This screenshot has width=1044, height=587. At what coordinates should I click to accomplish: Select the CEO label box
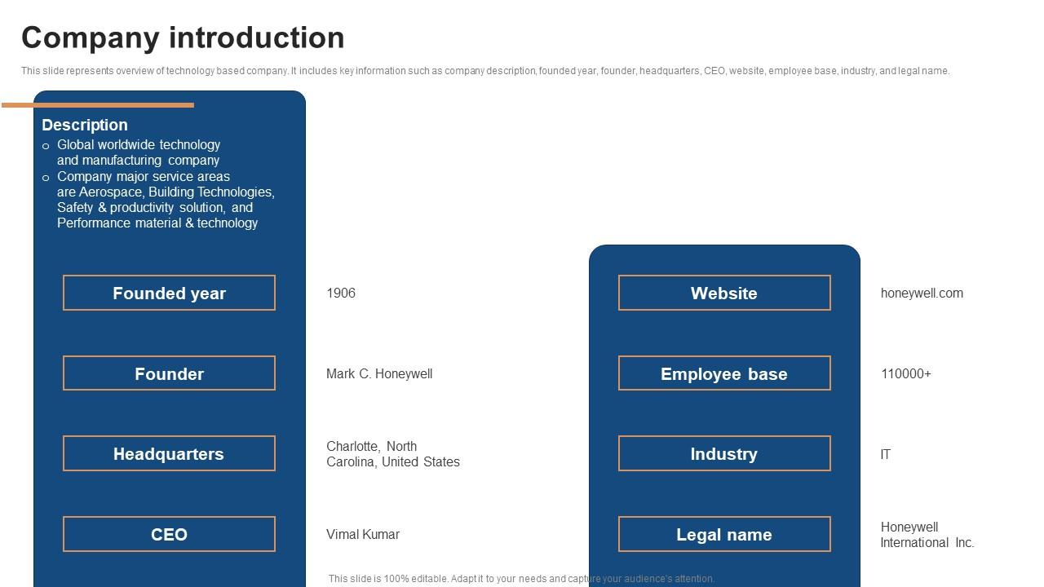click(x=169, y=534)
